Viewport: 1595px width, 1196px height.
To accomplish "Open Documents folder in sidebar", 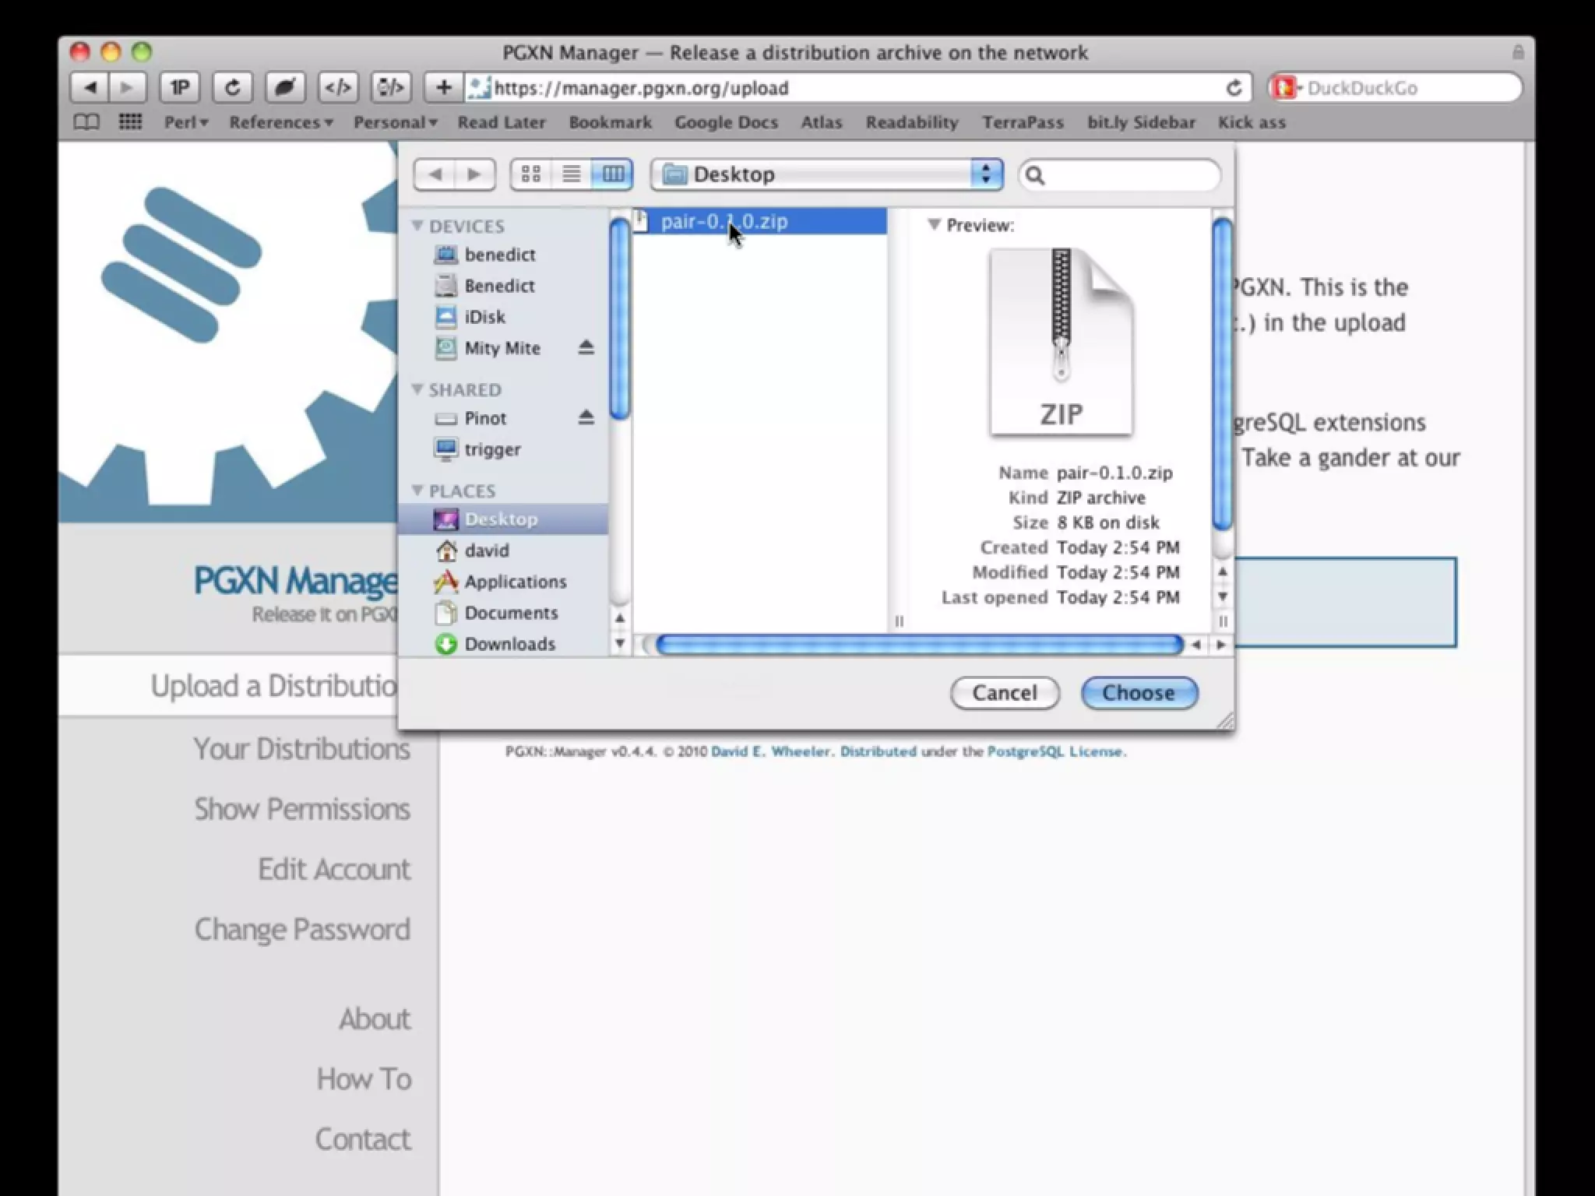I will pyautogui.click(x=511, y=613).
